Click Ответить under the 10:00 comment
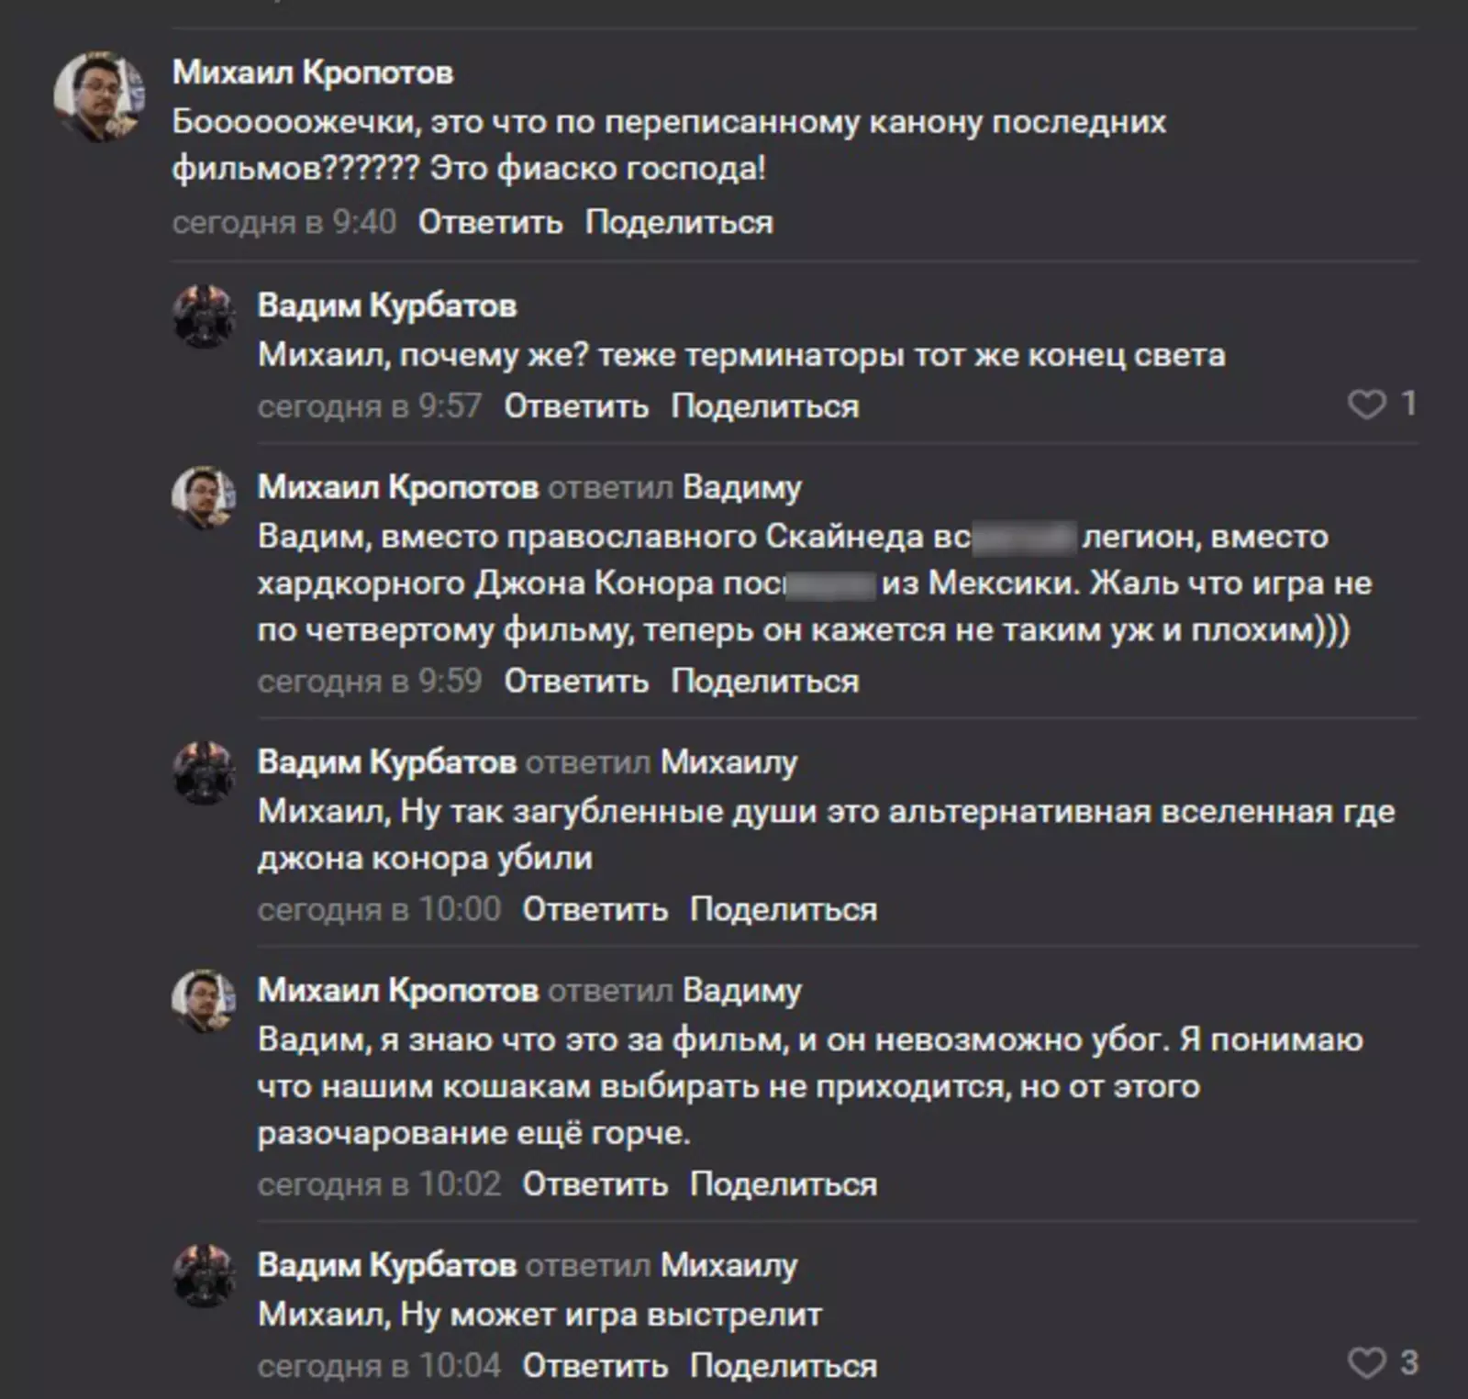The width and height of the screenshot is (1468, 1399). pos(595,909)
